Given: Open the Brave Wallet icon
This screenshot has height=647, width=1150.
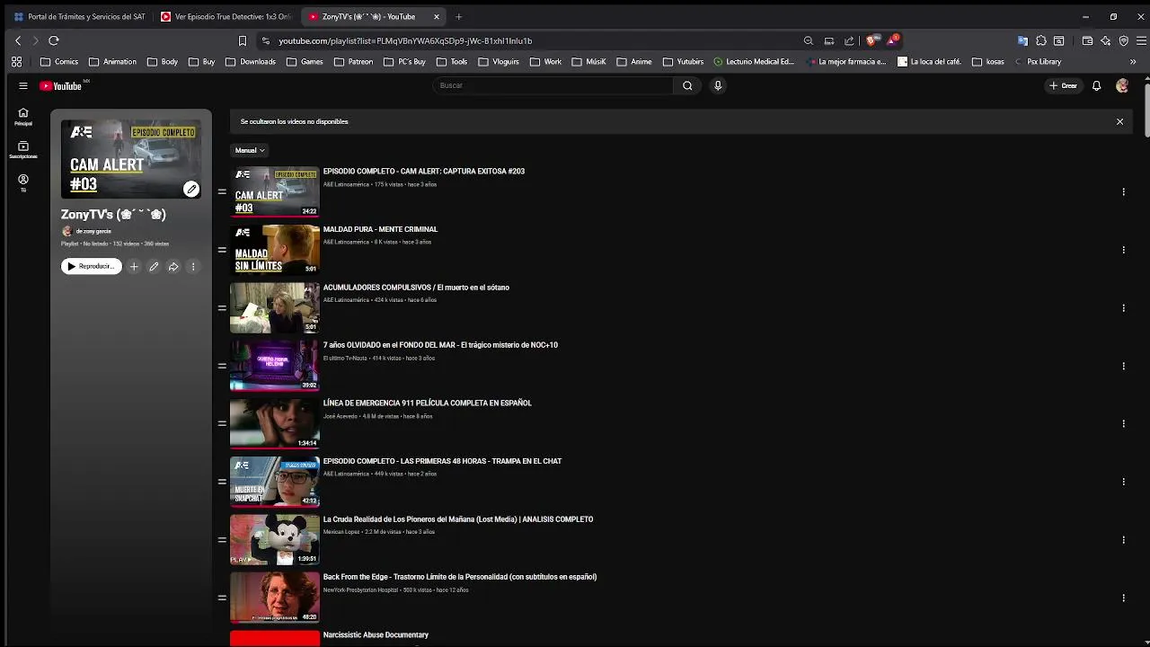Looking at the screenshot, I should click(x=1087, y=40).
